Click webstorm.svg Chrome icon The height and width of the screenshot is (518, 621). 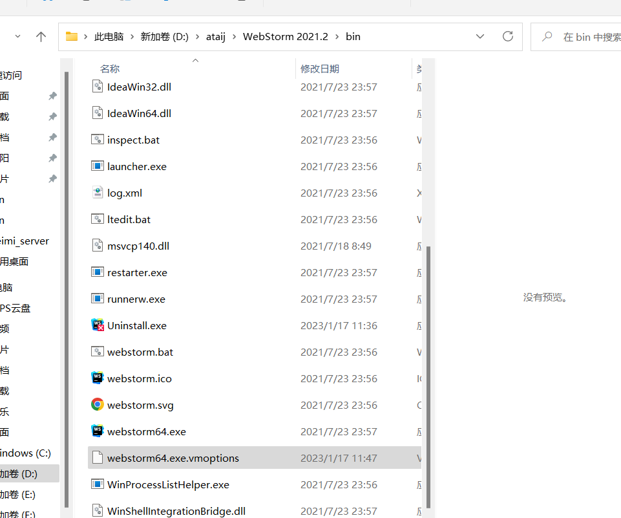pyautogui.click(x=98, y=404)
